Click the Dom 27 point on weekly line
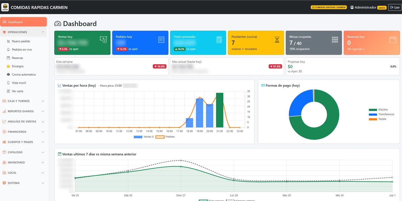Viewport: 402px width, 201px height. pyautogui.click(x=181, y=167)
